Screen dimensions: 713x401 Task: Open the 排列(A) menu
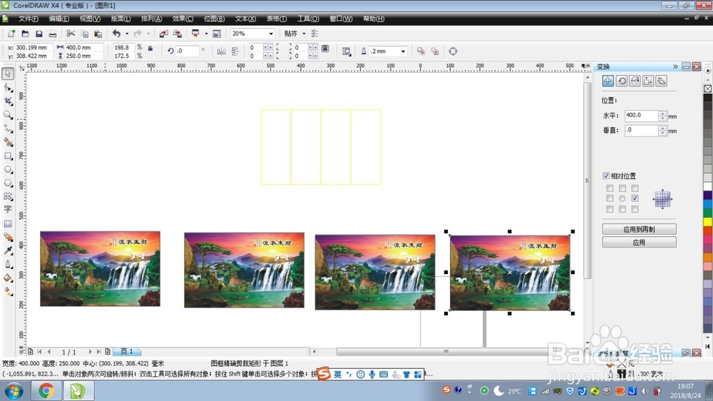click(x=151, y=19)
